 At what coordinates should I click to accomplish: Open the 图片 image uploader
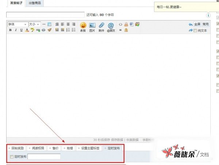(x=92, y=27)
